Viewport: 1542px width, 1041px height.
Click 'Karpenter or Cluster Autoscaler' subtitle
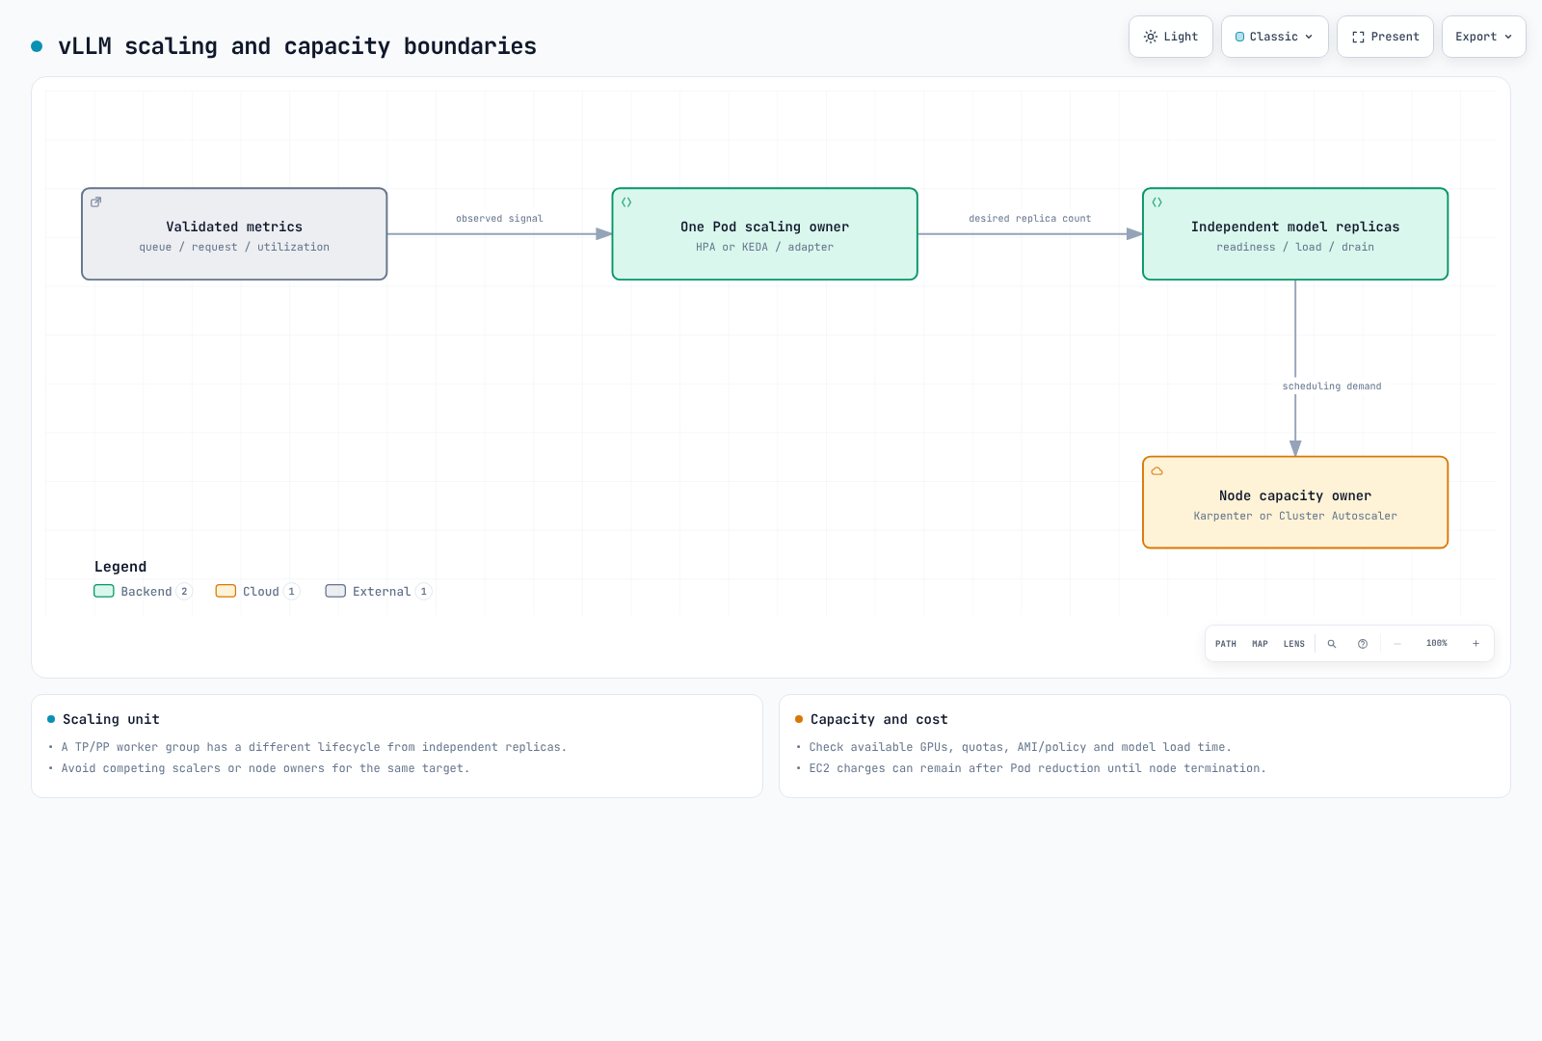point(1295,517)
